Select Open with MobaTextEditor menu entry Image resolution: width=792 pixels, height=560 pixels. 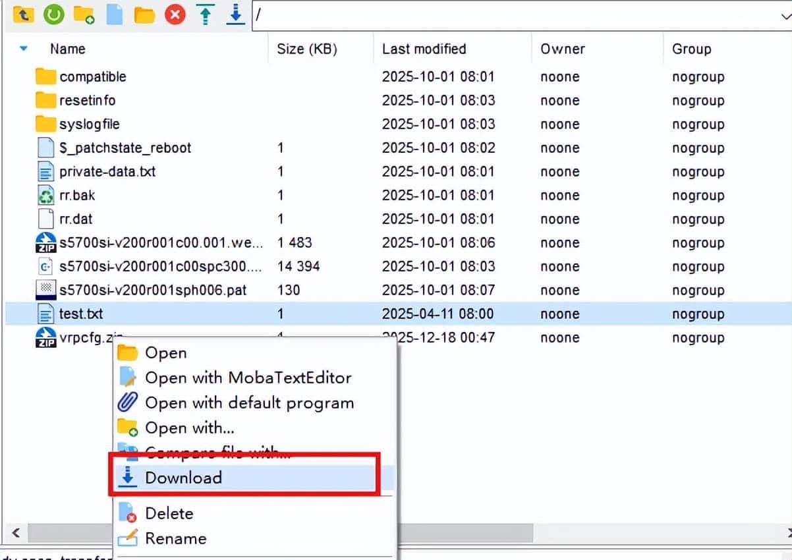pyautogui.click(x=248, y=378)
